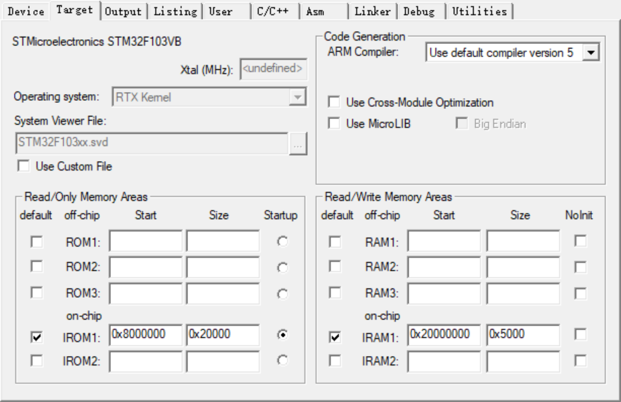This screenshot has width=621, height=402.
Task: Switch to the Asm tab
Action: coord(324,11)
